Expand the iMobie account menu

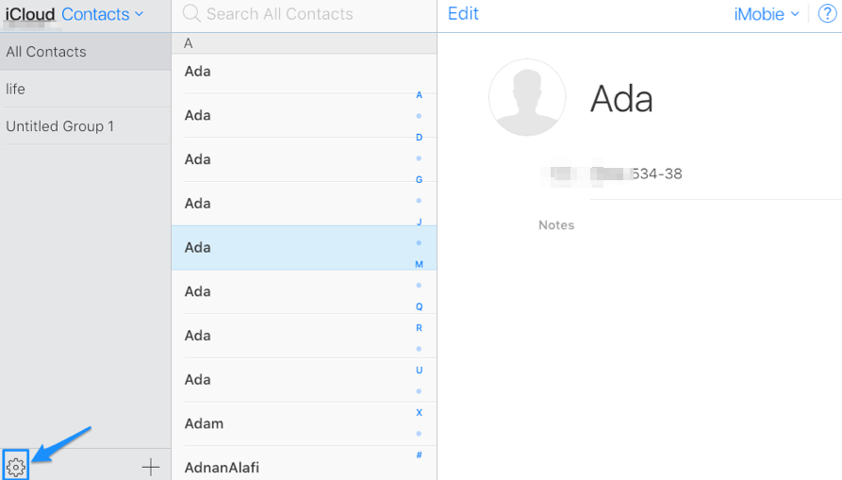[766, 14]
